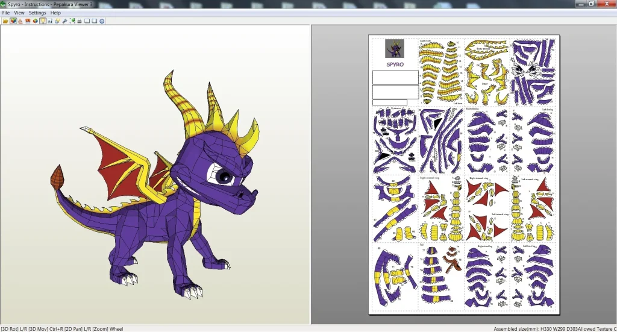Click the Left hind leg label
The image size is (617, 332).
coord(530,246)
